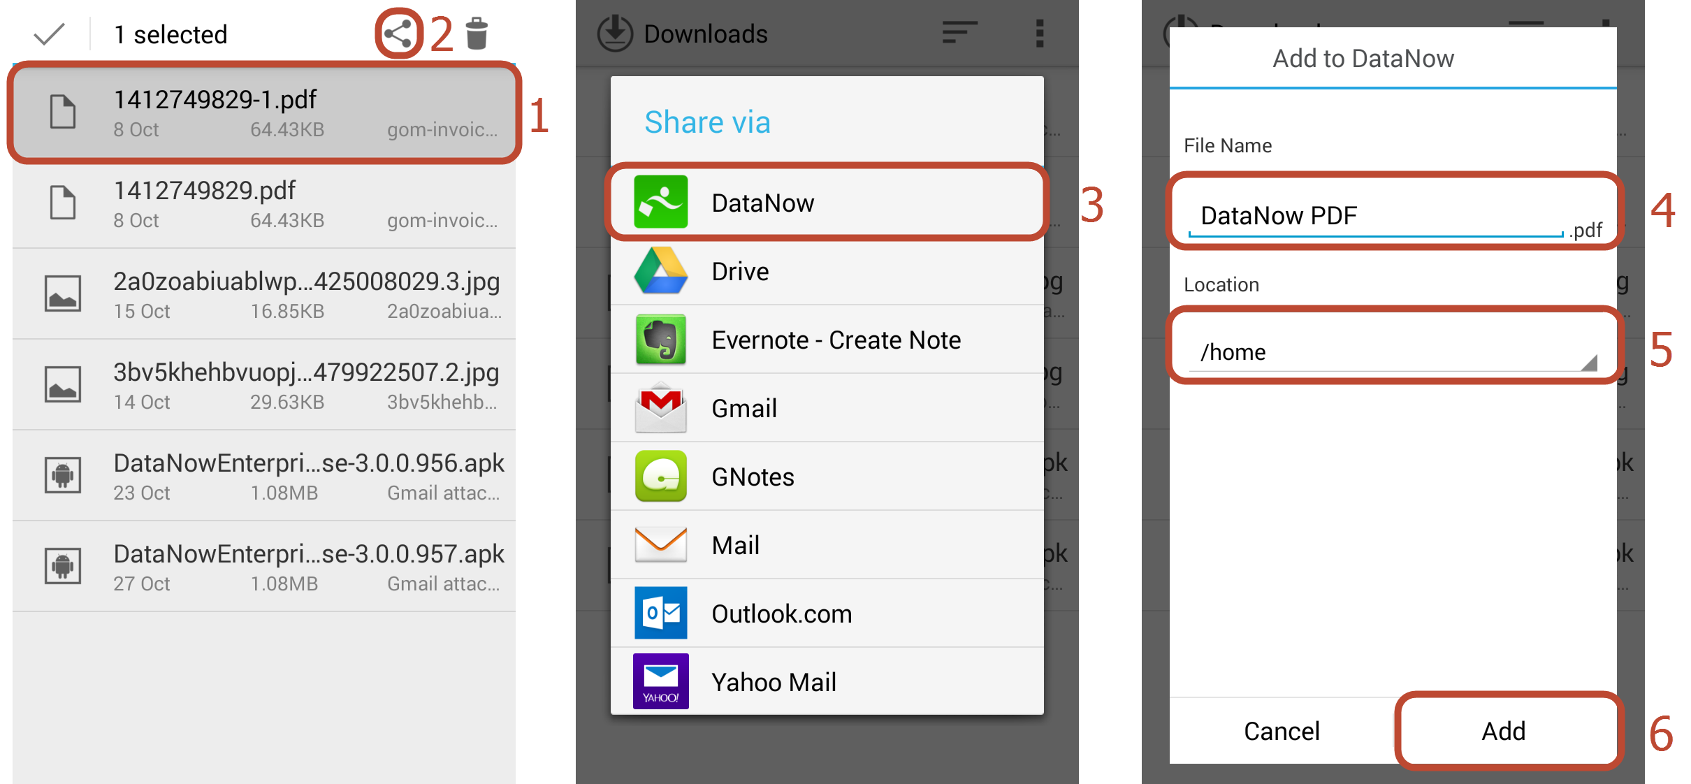Click the 'Add to DataNow' dialog title

(1363, 59)
